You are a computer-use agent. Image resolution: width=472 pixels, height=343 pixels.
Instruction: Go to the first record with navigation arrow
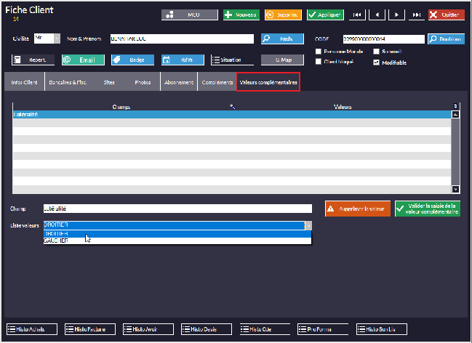pyautogui.click(x=357, y=15)
